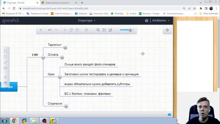220x124 pixels.
Task: Paste node using toolbar clipboard icon
Action: [77, 30]
